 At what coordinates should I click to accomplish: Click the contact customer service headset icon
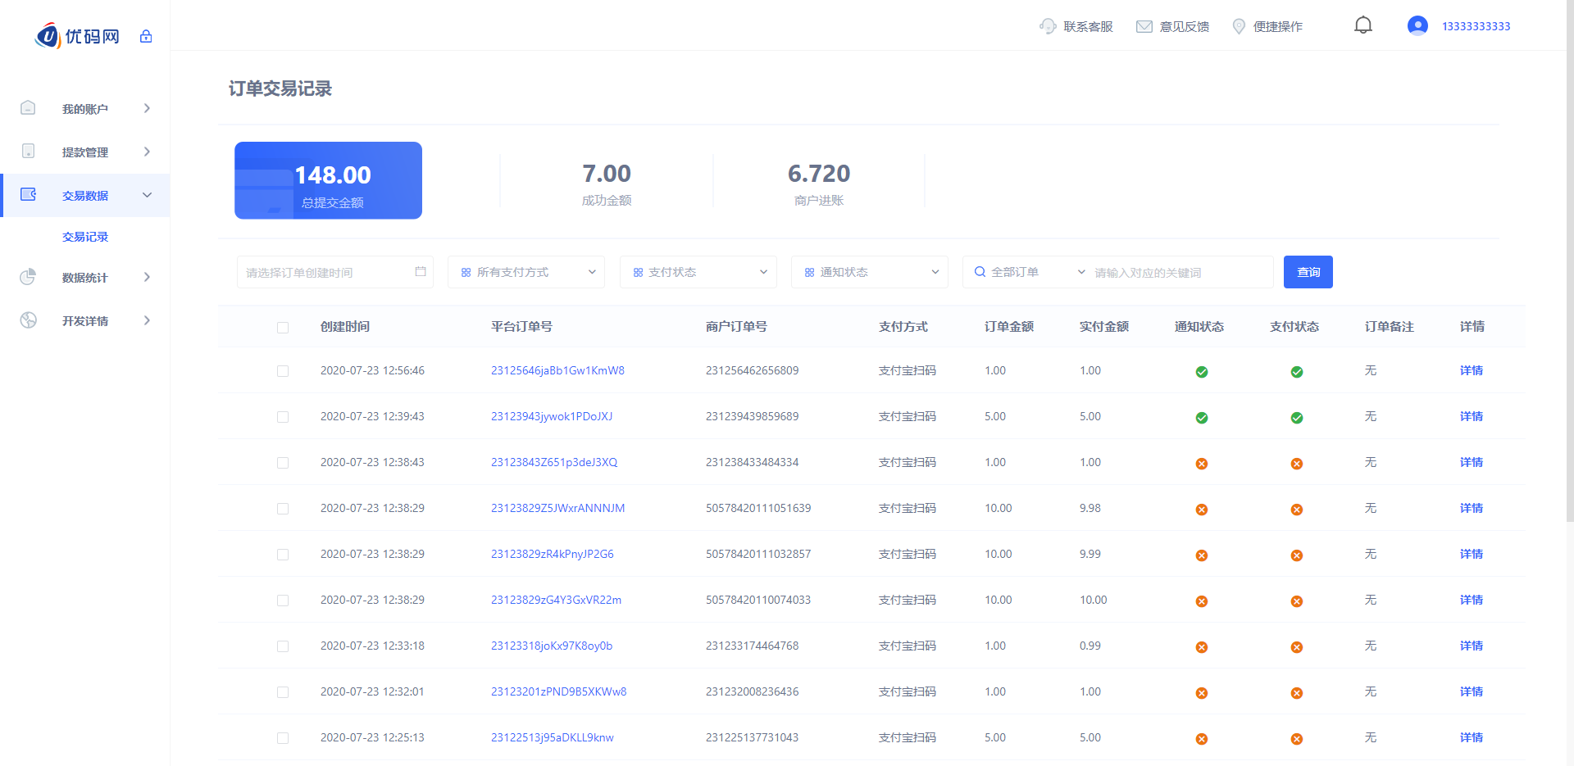[1047, 26]
